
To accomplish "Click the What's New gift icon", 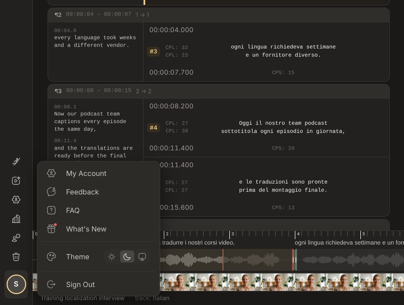I will (51, 229).
